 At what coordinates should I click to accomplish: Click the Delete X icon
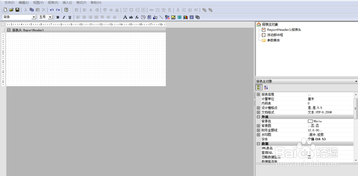(x=44, y=10)
